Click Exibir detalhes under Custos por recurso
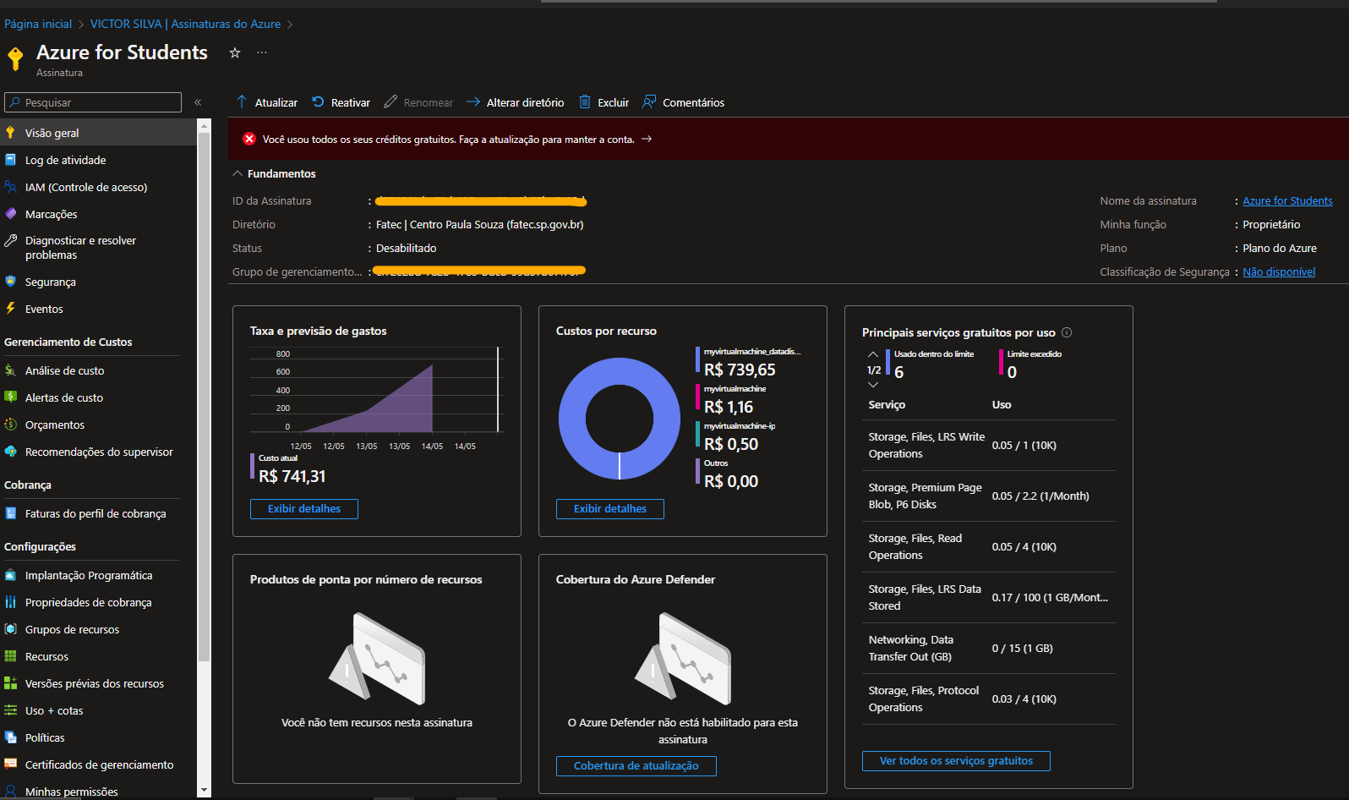 [x=610, y=508]
